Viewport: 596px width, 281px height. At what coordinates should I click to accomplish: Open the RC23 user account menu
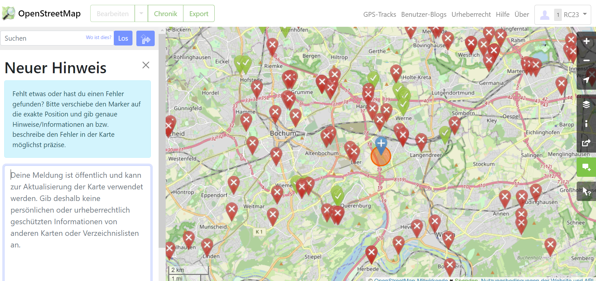(562, 15)
